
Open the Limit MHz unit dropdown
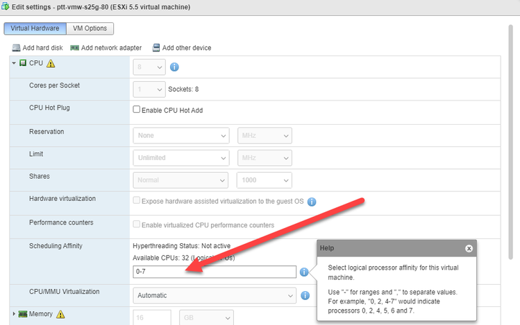point(265,158)
